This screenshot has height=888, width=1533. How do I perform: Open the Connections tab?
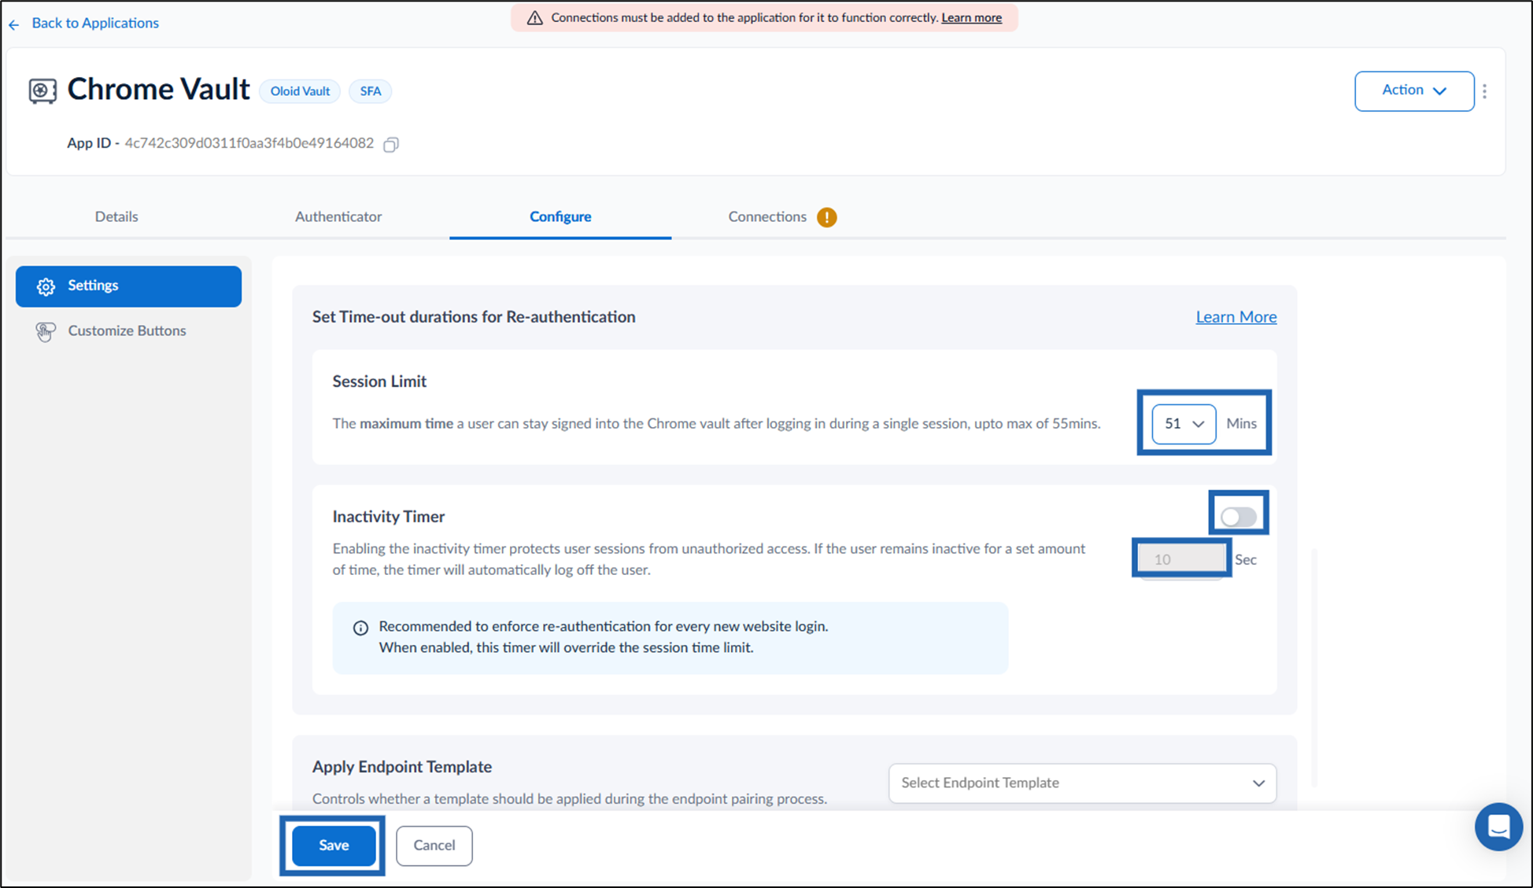[767, 216]
